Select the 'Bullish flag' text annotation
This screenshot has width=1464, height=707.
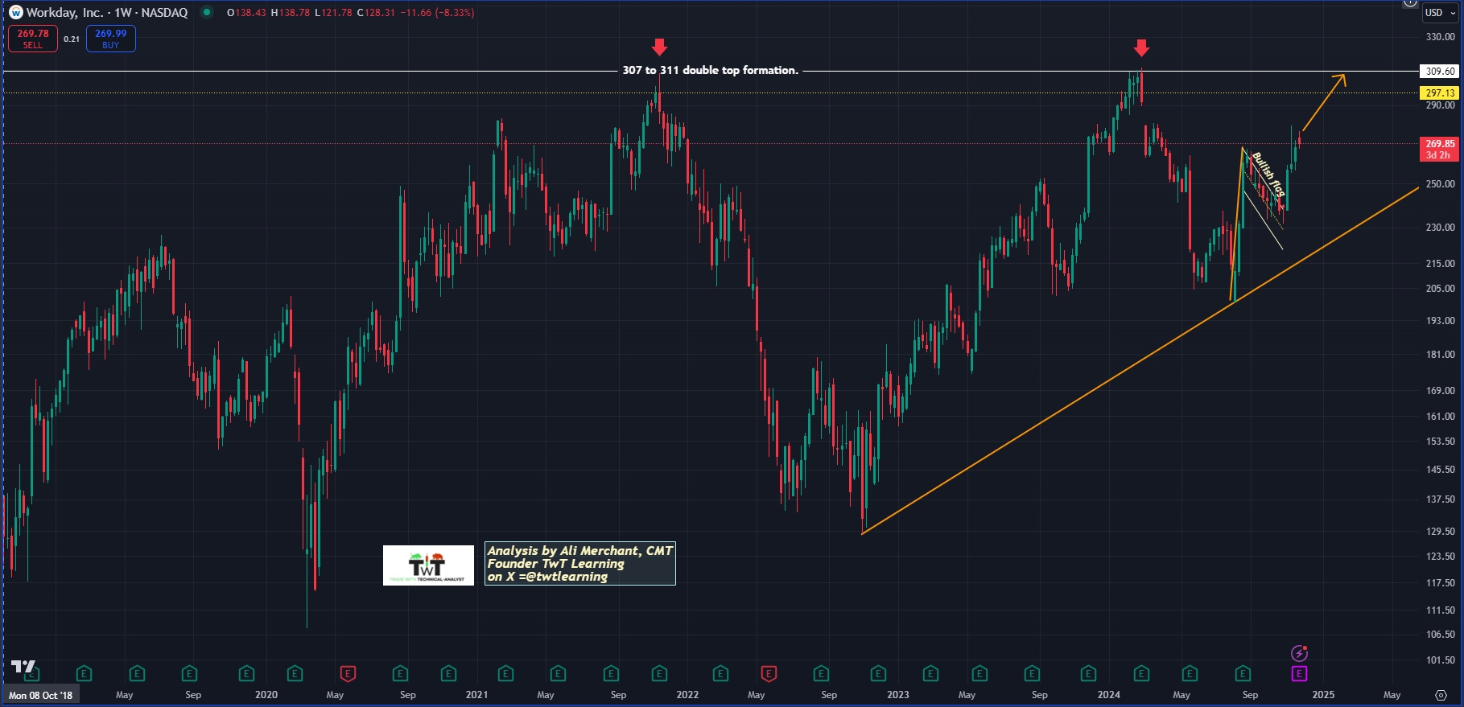[1268, 174]
